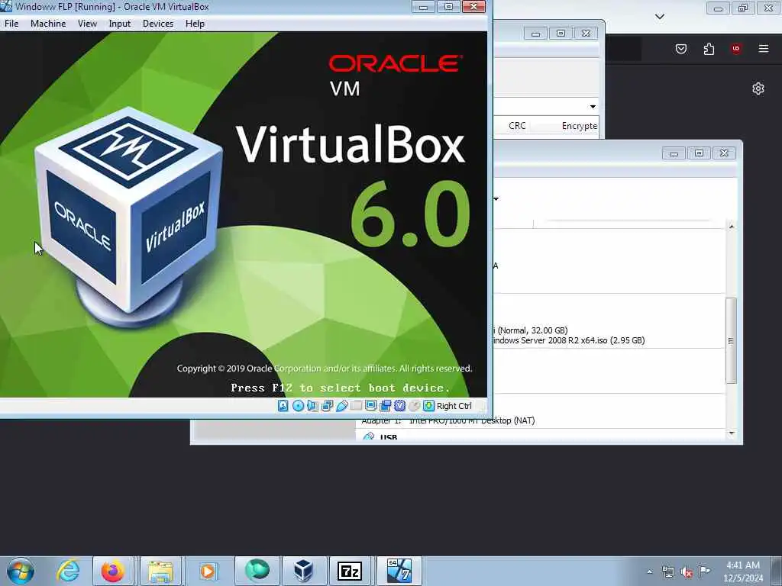Click the network adapters icon in VM status bar
The width and height of the screenshot is (782, 586).
pos(327,406)
